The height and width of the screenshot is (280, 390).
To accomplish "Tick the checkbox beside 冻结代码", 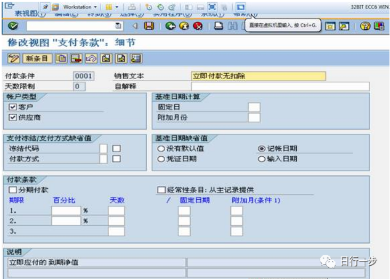I will (x=116, y=149).
